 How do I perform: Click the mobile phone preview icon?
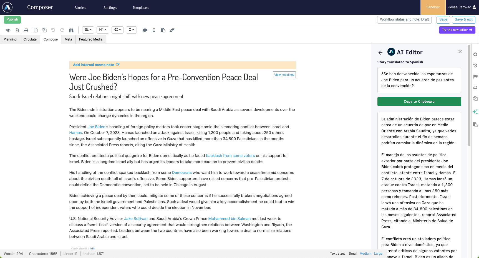[x=154, y=30]
